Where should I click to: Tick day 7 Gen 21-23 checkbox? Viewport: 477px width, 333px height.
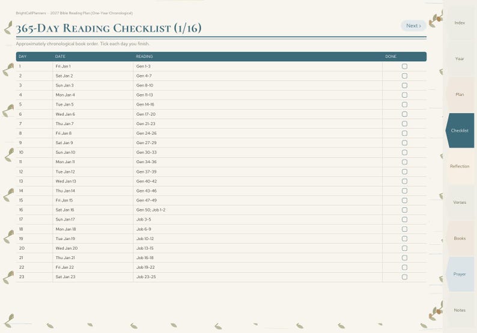click(404, 124)
